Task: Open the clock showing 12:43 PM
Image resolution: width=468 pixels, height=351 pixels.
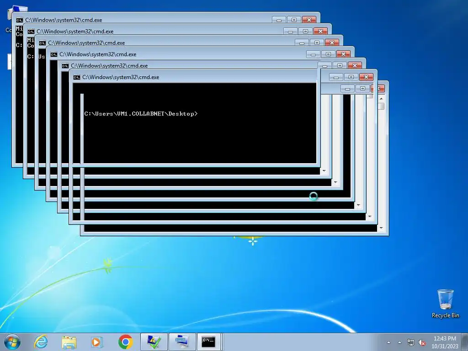Action: pyautogui.click(x=445, y=342)
